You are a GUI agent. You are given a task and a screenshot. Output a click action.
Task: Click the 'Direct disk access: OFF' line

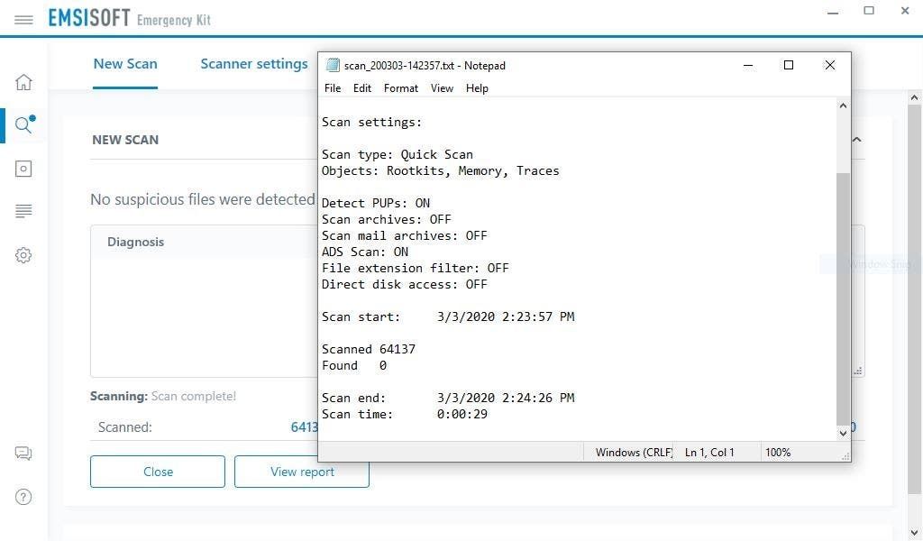coord(405,284)
